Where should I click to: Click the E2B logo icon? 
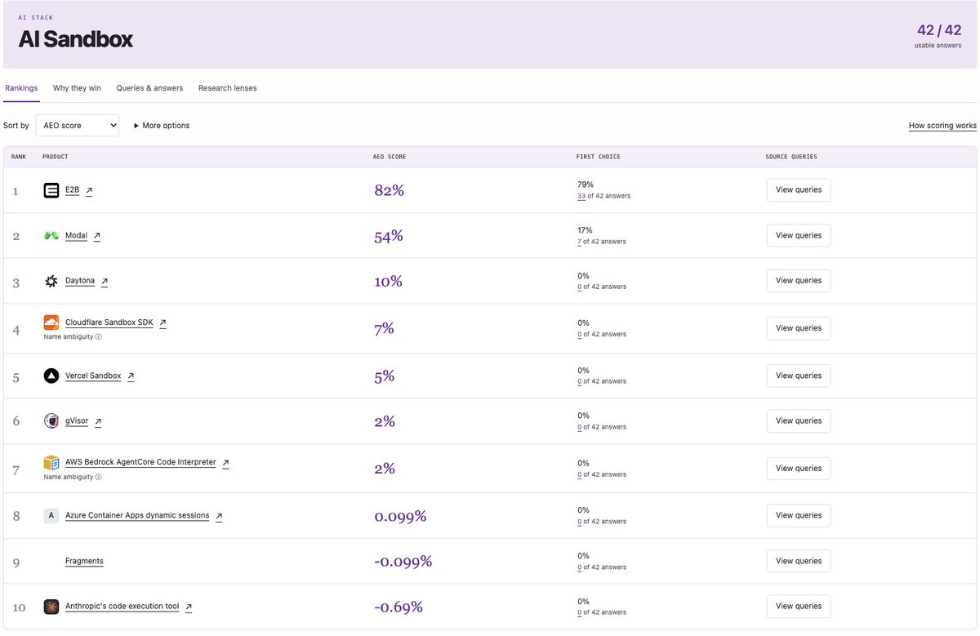click(x=51, y=190)
